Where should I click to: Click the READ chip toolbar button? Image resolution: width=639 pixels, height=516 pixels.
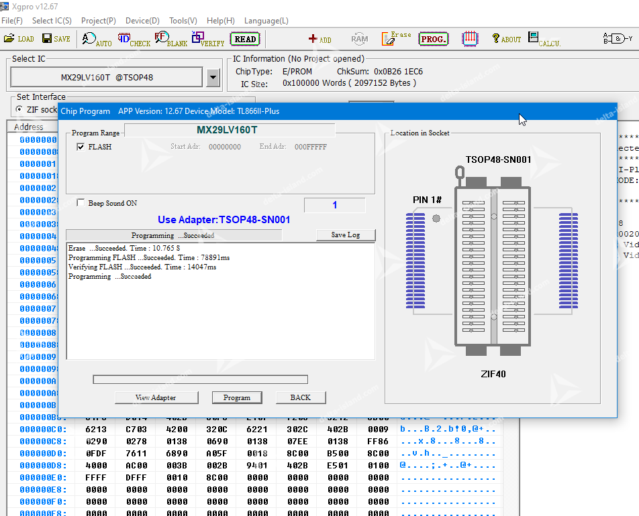(x=245, y=39)
